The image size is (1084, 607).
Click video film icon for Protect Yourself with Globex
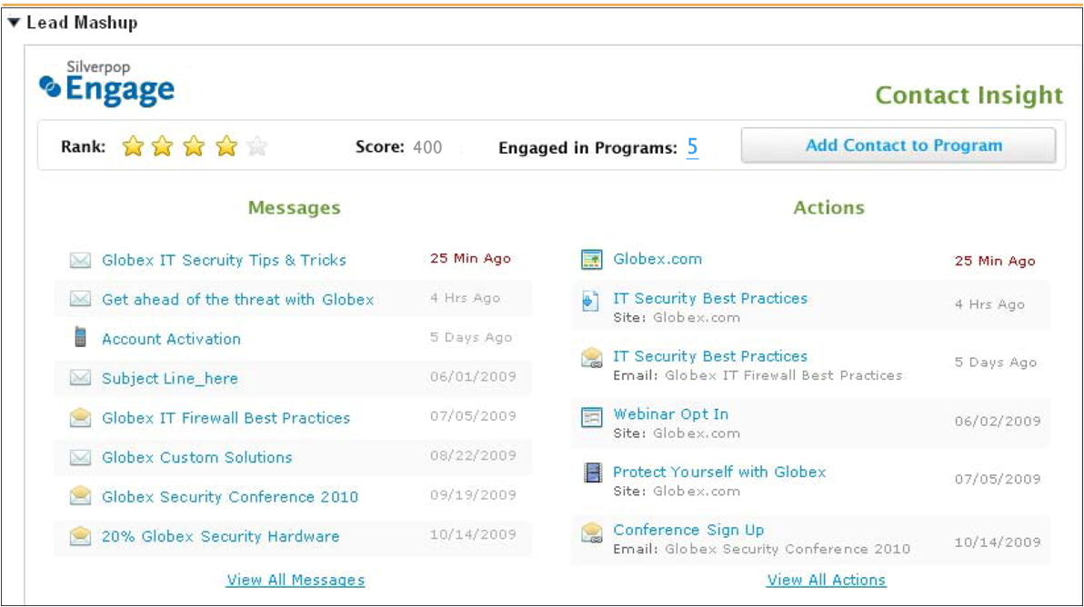pyautogui.click(x=592, y=473)
